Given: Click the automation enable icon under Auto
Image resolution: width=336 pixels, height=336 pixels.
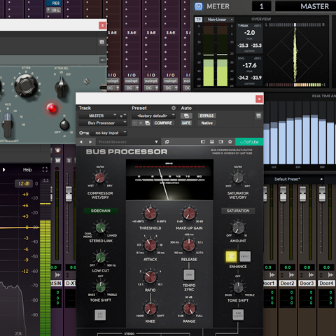Looking at the screenshot, I should (x=186, y=115).
